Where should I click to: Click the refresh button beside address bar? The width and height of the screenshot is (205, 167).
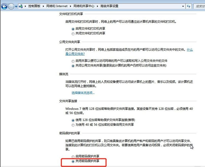click(189, 6)
